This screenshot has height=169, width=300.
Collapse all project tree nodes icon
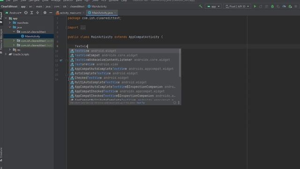coord(37,13)
